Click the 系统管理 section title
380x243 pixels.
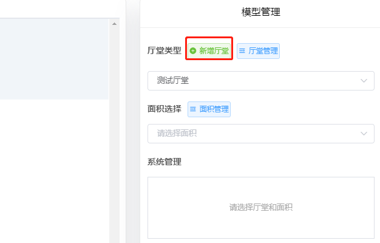click(164, 162)
